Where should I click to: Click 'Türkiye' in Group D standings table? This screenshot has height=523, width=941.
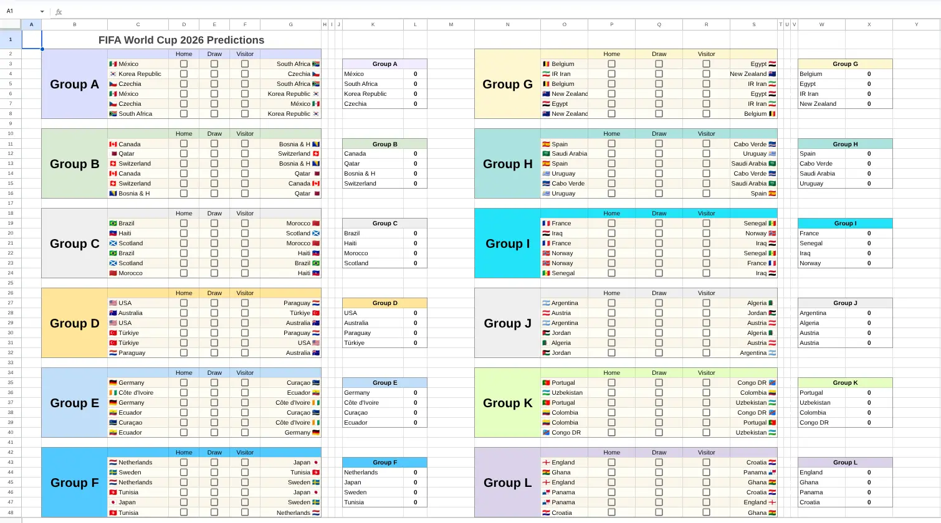point(355,343)
